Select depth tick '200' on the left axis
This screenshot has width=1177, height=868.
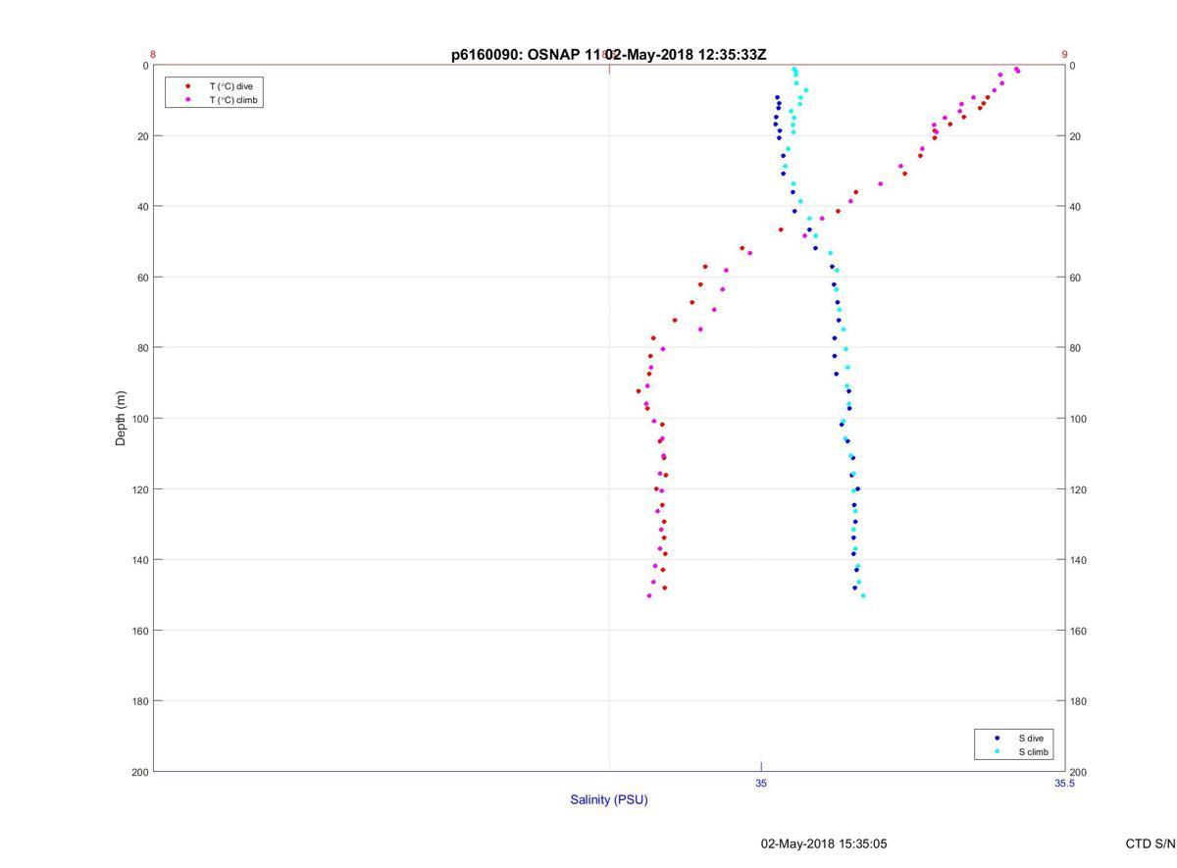coord(139,772)
